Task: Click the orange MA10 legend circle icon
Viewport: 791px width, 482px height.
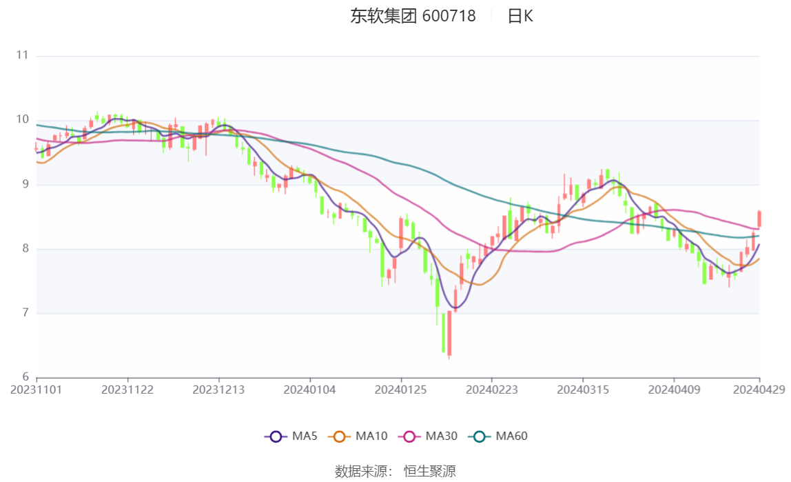Action: [x=339, y=436]
